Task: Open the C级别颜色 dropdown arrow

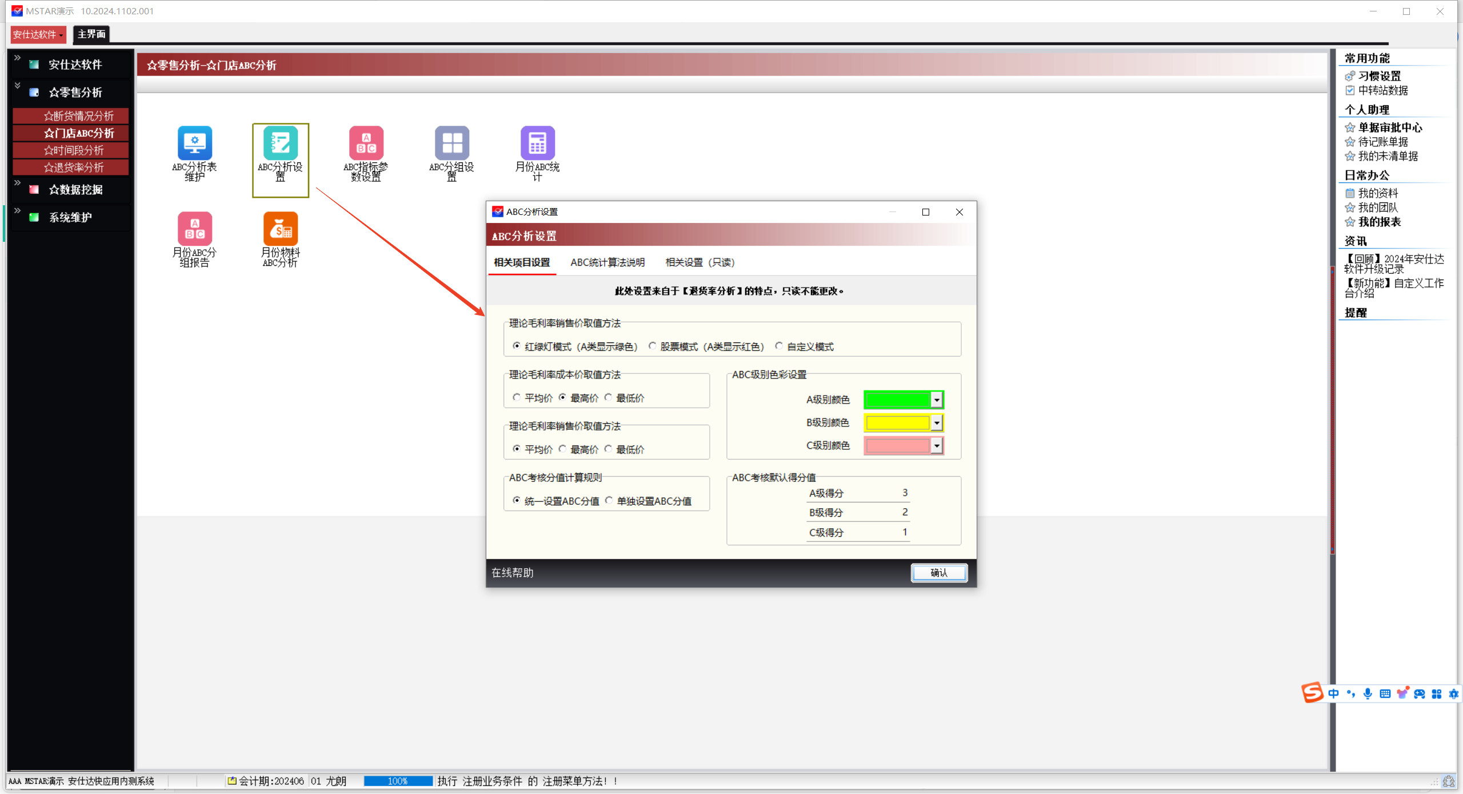Action: tap(936, 446)
